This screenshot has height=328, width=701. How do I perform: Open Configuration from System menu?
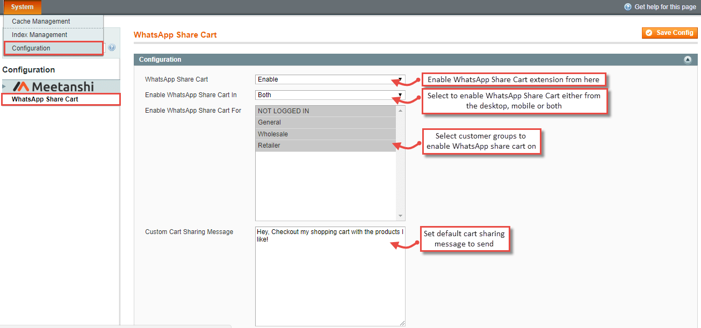(53, 48)
